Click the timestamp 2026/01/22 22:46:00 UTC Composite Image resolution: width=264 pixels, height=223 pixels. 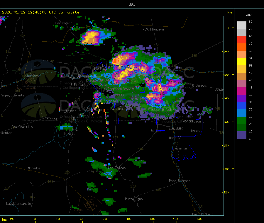click(40, 12)
